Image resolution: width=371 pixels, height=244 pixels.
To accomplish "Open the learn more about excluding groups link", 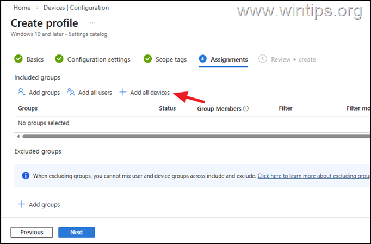I will point(314,176).
